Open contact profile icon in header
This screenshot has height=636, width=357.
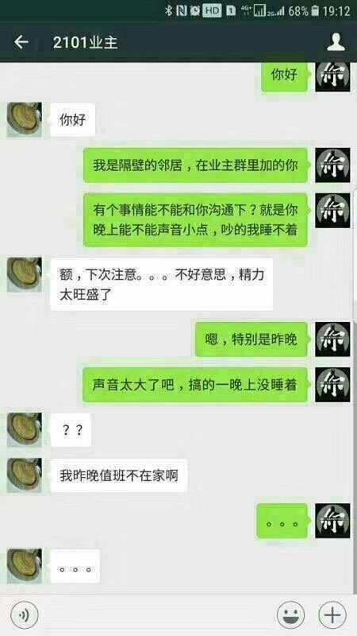(x=336, y=42)
